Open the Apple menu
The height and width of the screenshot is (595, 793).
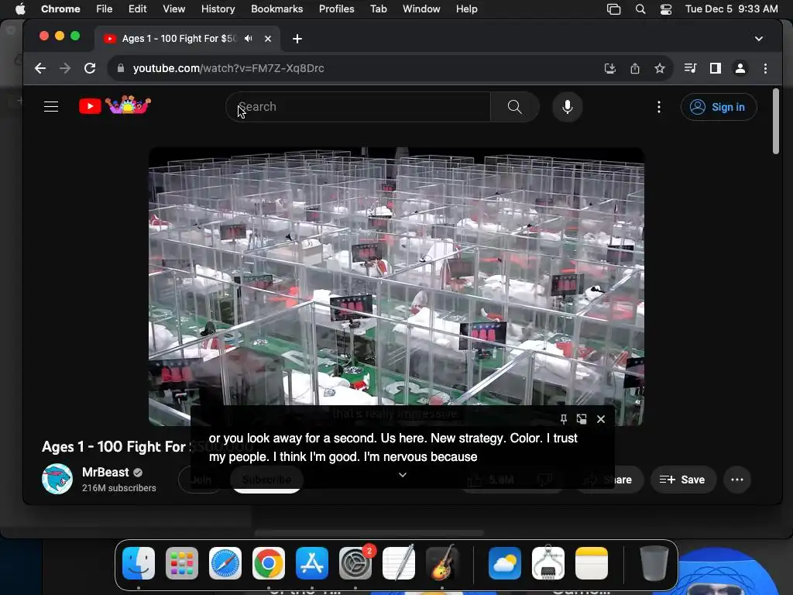pos(20,9)
